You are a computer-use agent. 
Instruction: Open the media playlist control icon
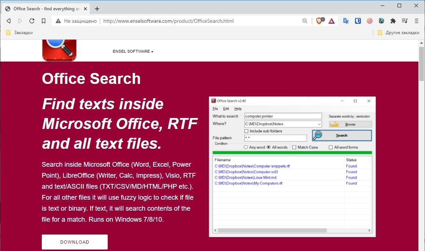click(x=405, y=21)
